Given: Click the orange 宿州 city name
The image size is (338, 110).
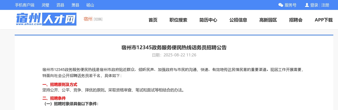Looking at the screenshot, I should point(88,19).
